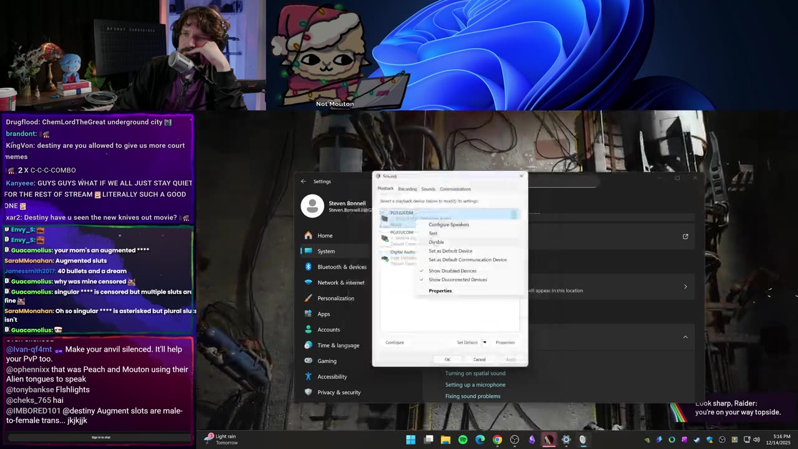Open OBS Studio from the taskbar

tap(514, 440)
